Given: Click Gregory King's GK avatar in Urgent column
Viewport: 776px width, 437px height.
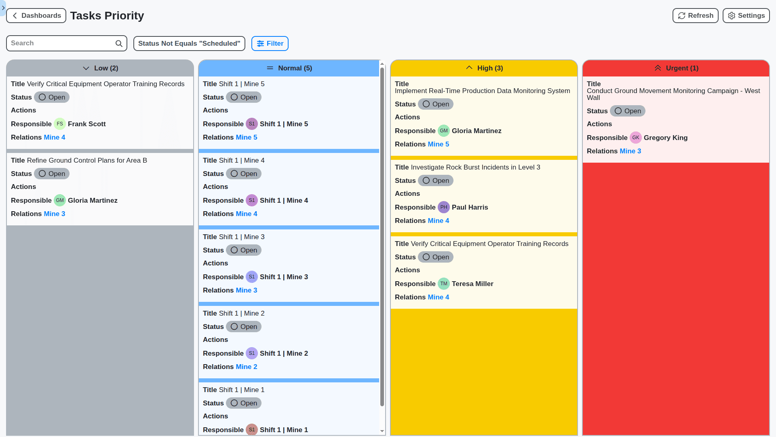Looking at the screenshot, I should point(636,138).
